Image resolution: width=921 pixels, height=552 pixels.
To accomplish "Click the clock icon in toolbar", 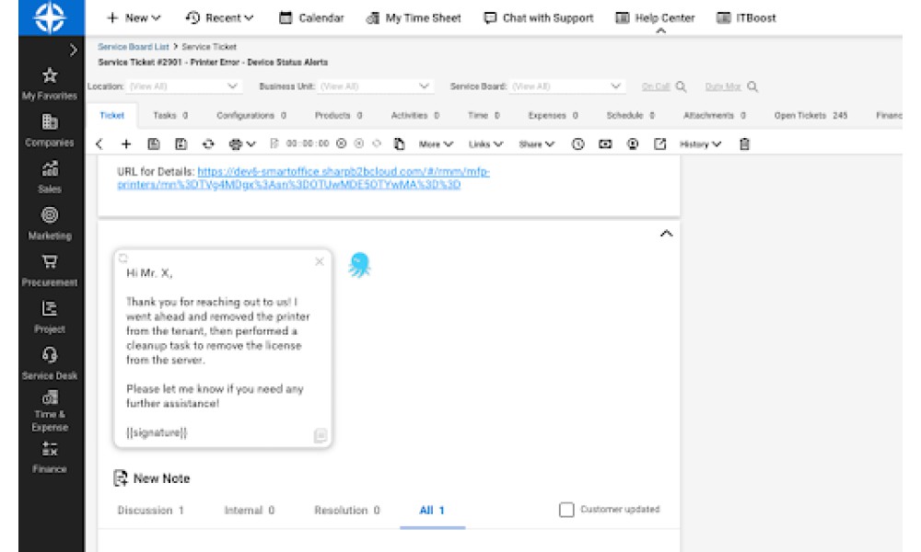I will pos(578,144).
